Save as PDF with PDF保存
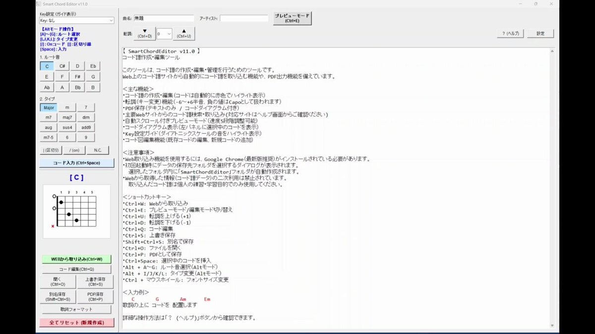The width and height of the screenshot is (595, 334). (x=95, y=297)
